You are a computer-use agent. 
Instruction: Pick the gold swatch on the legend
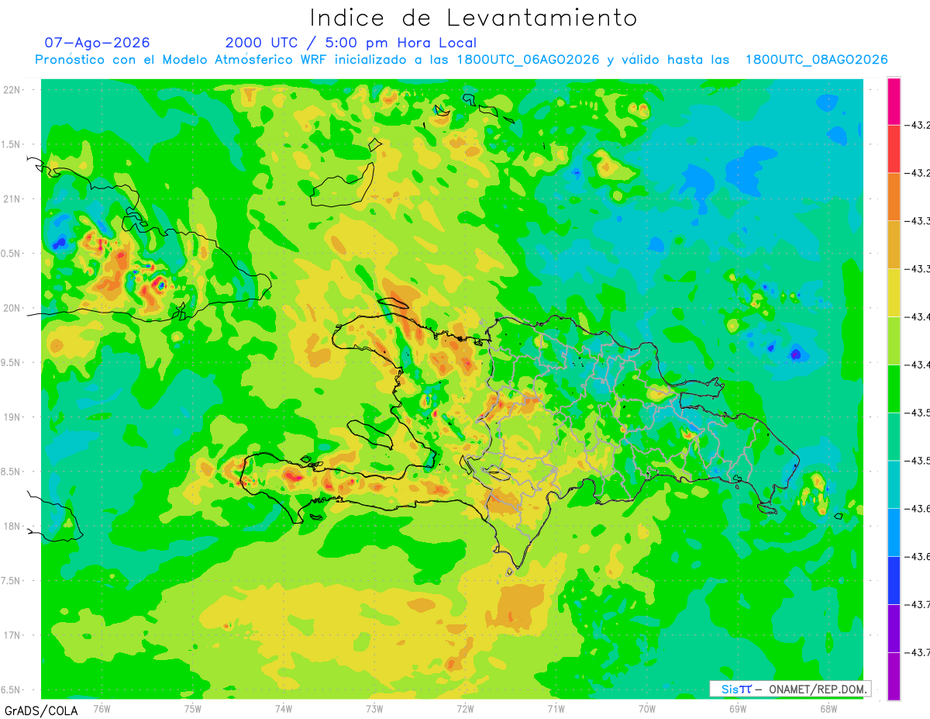coord(894,245)
